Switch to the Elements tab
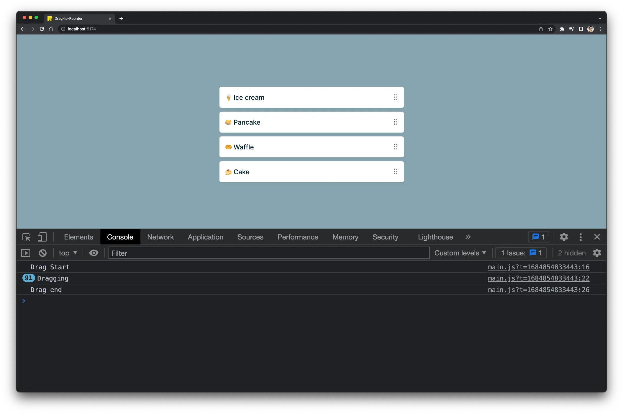The image size is (623, 414). coord(78,237)
